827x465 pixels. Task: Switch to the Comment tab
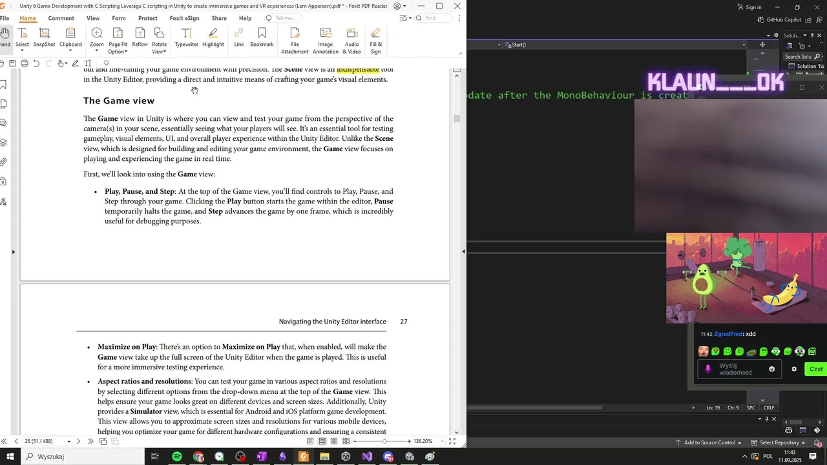point(61,18)
